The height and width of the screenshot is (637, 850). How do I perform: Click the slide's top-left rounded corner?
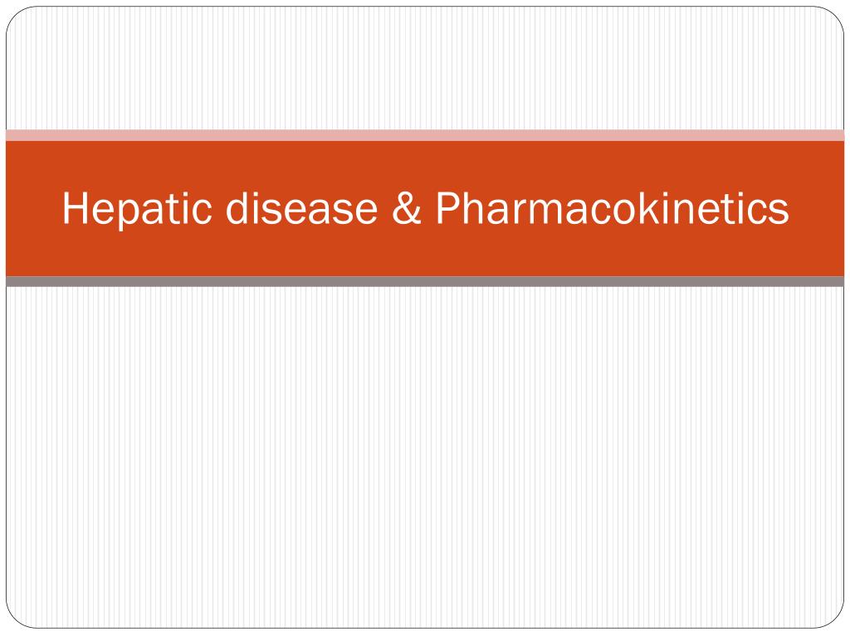(17, 17)
